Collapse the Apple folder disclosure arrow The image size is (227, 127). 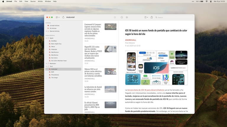coord(46,38)
